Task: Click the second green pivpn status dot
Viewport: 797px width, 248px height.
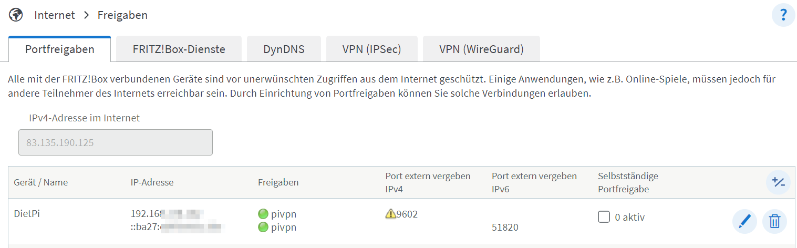Action: tap(263, 227)
